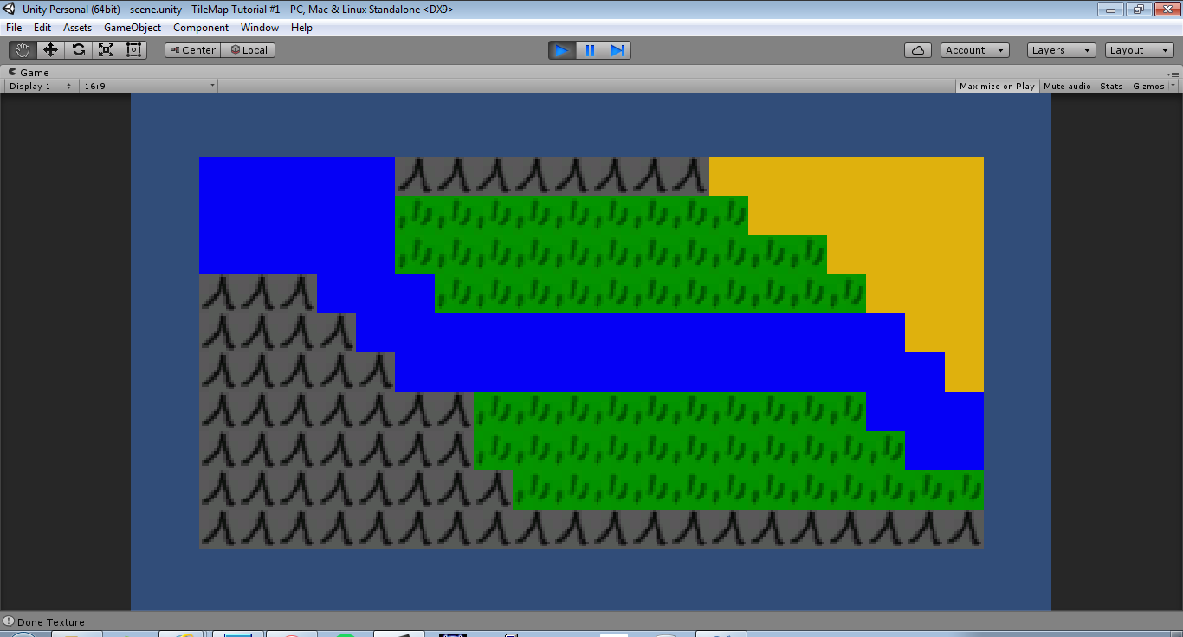Click the info icon in status bar
Viewport: 1183px width, 637px height.
tap(9, 621)
